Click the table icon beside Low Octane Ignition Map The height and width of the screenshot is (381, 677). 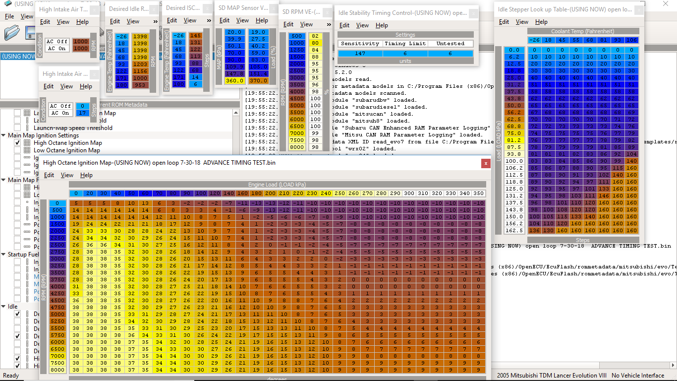[x=27, y=150]
